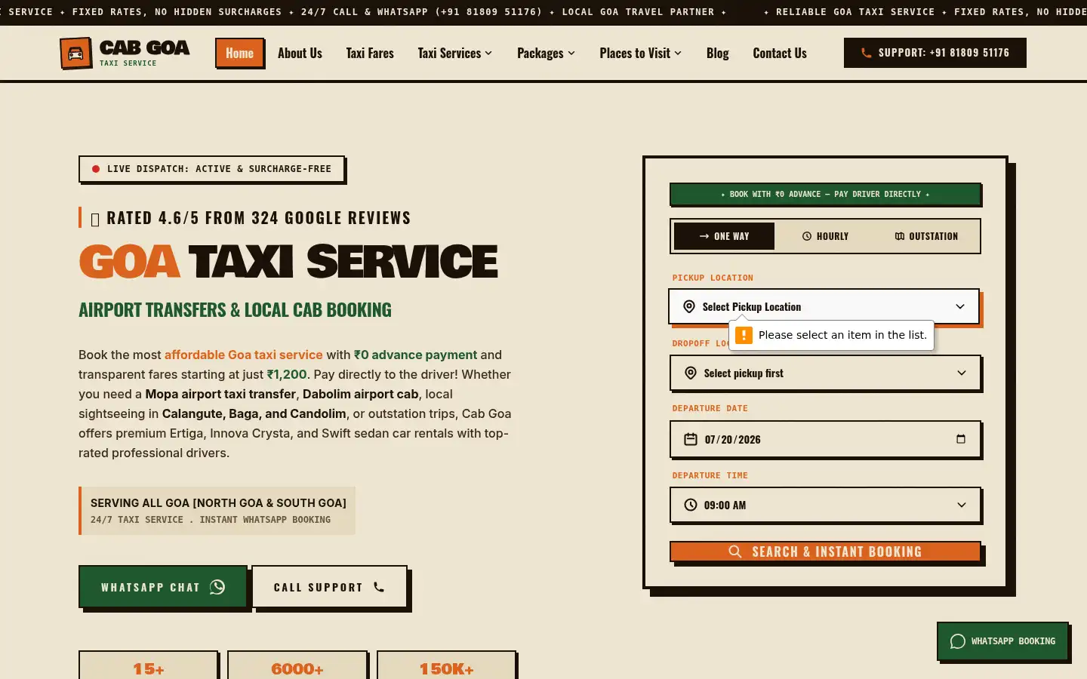Click the 'Live Dispatch: Active & Surcharge-Free' badge
Screen dimensions: 1087x679
click(x=211, y=169)
